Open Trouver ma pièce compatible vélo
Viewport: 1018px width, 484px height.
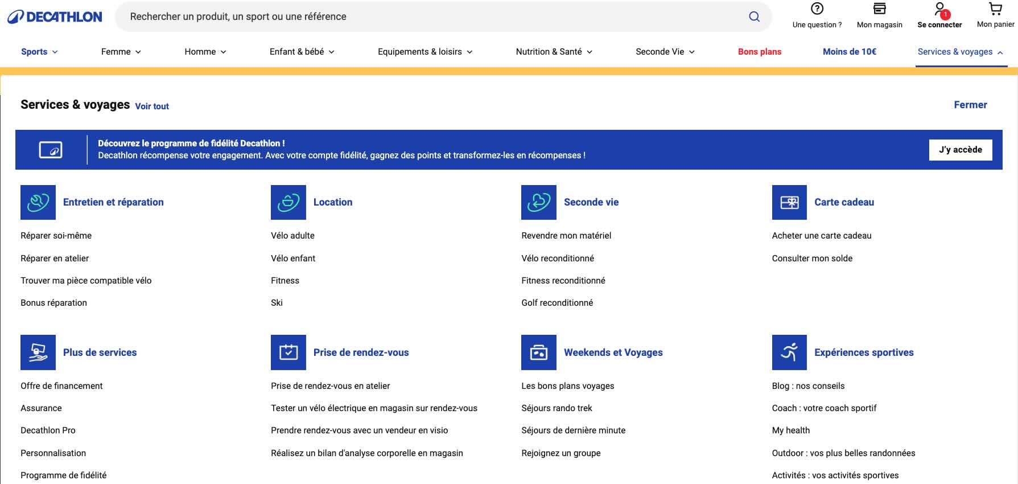(86, 281)
